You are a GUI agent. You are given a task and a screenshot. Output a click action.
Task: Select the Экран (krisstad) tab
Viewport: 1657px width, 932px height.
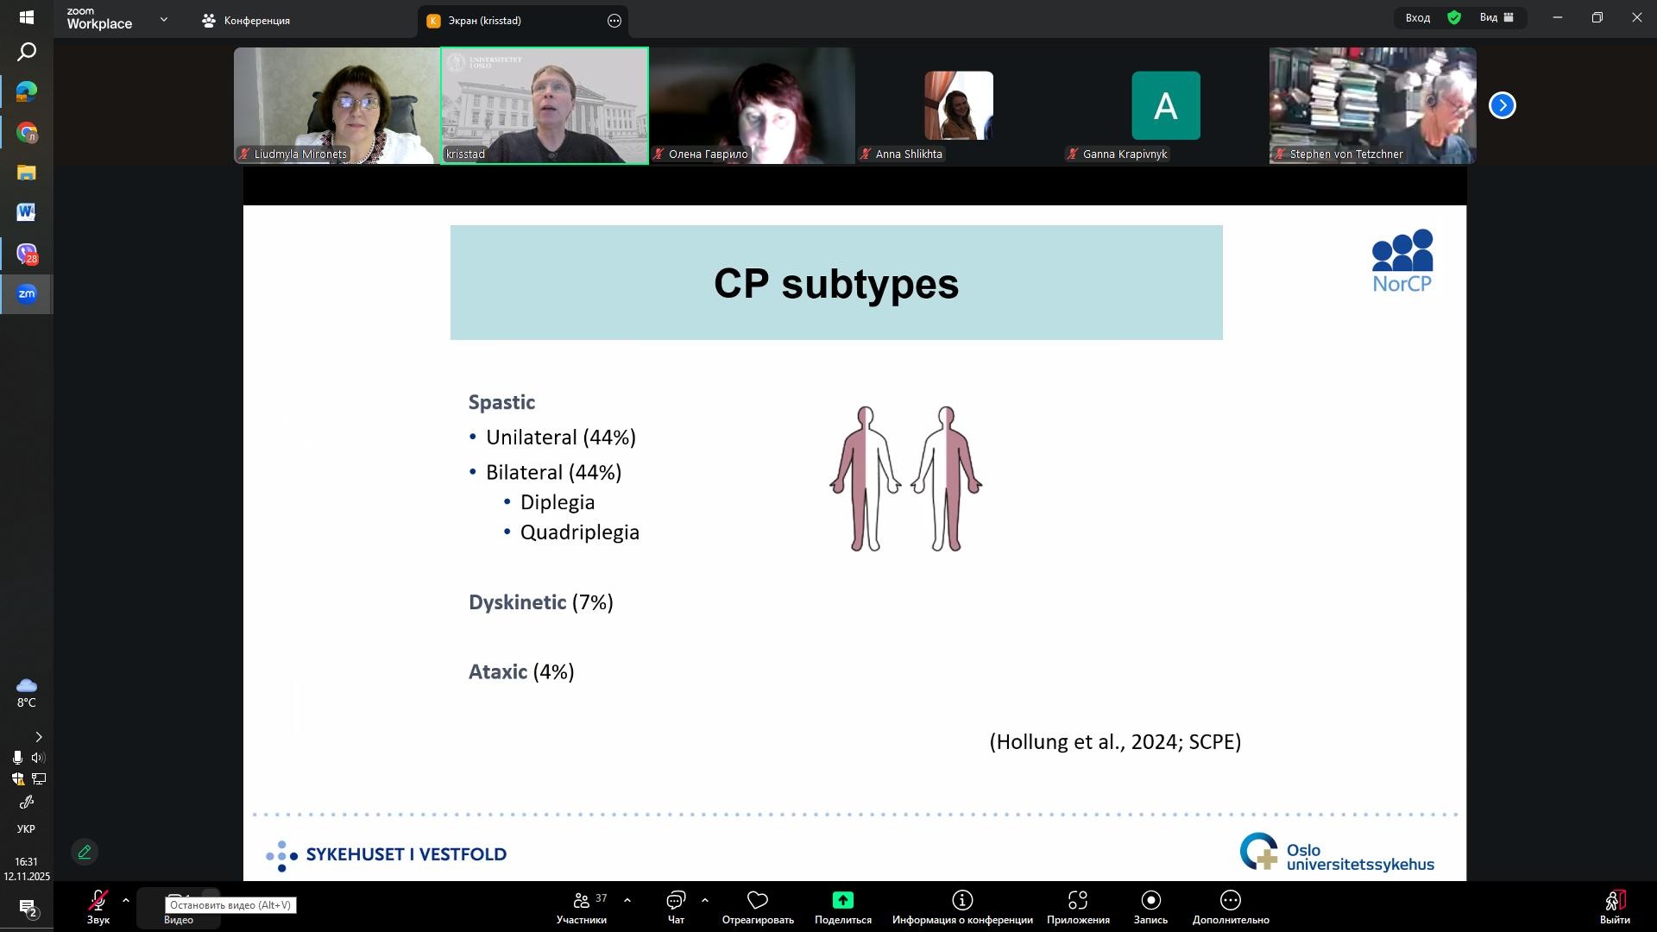coord(485,21)
